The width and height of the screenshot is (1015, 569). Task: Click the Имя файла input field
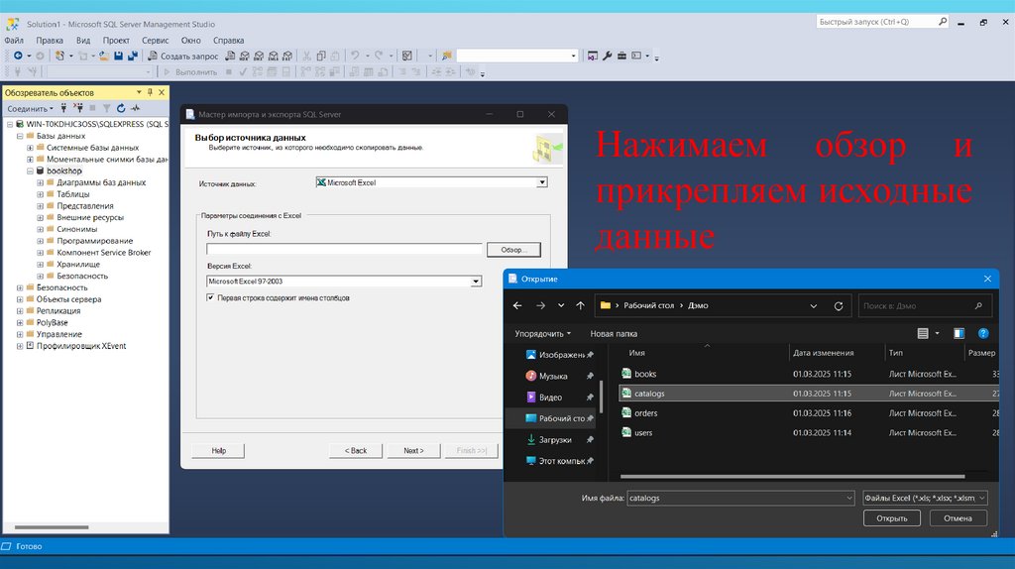coord(740,498)
